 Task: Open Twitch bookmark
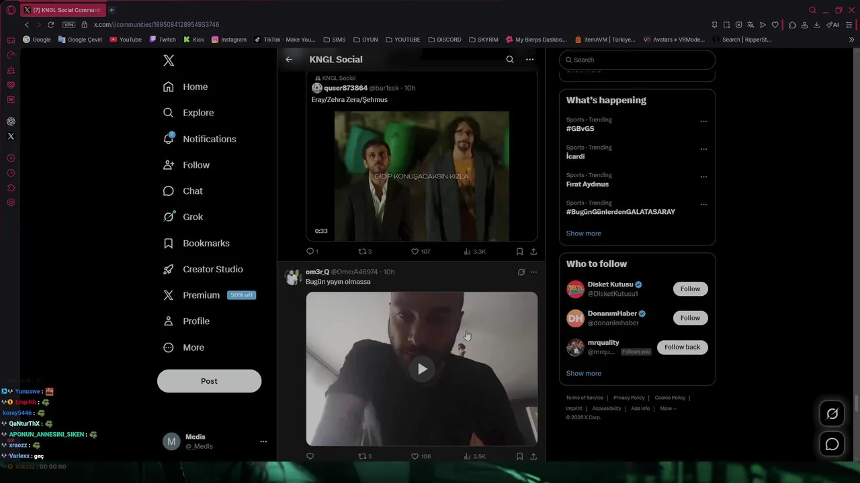[163, 40]
